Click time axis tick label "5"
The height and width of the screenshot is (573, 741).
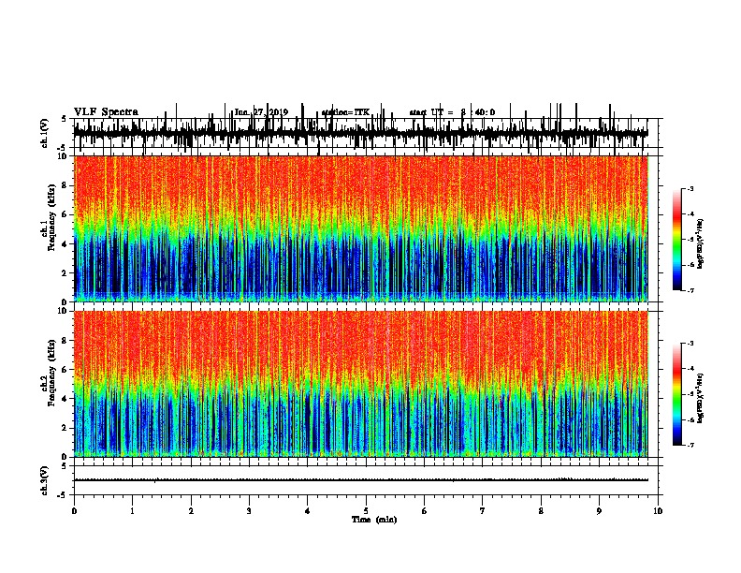tap(366, 511)
